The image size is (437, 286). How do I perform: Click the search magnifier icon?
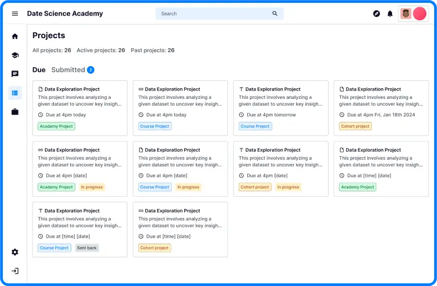coord(275,13)
